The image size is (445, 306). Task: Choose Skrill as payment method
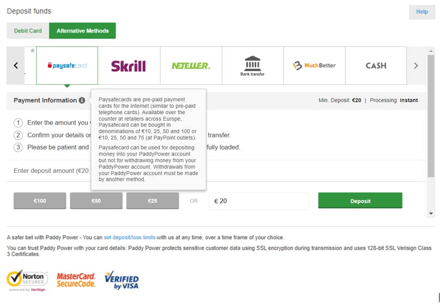[x=129, y=66]
